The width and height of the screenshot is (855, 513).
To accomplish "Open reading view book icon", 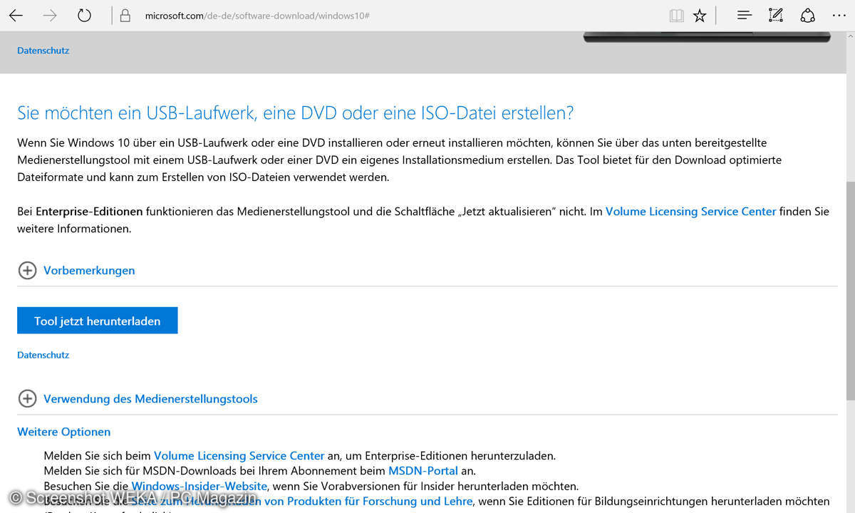I will point(676,15).
